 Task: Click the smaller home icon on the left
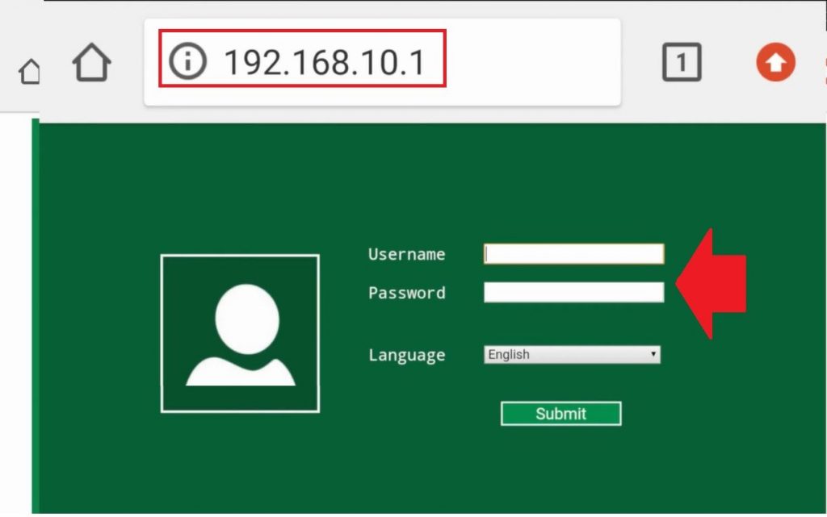pyautogui.click(x=30, y=73)
